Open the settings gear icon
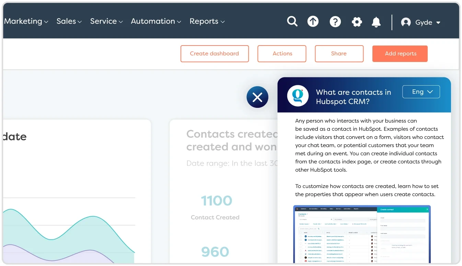The width and height of the screenshot is (462, 266). pyautogui.click(x=357, y=21)
